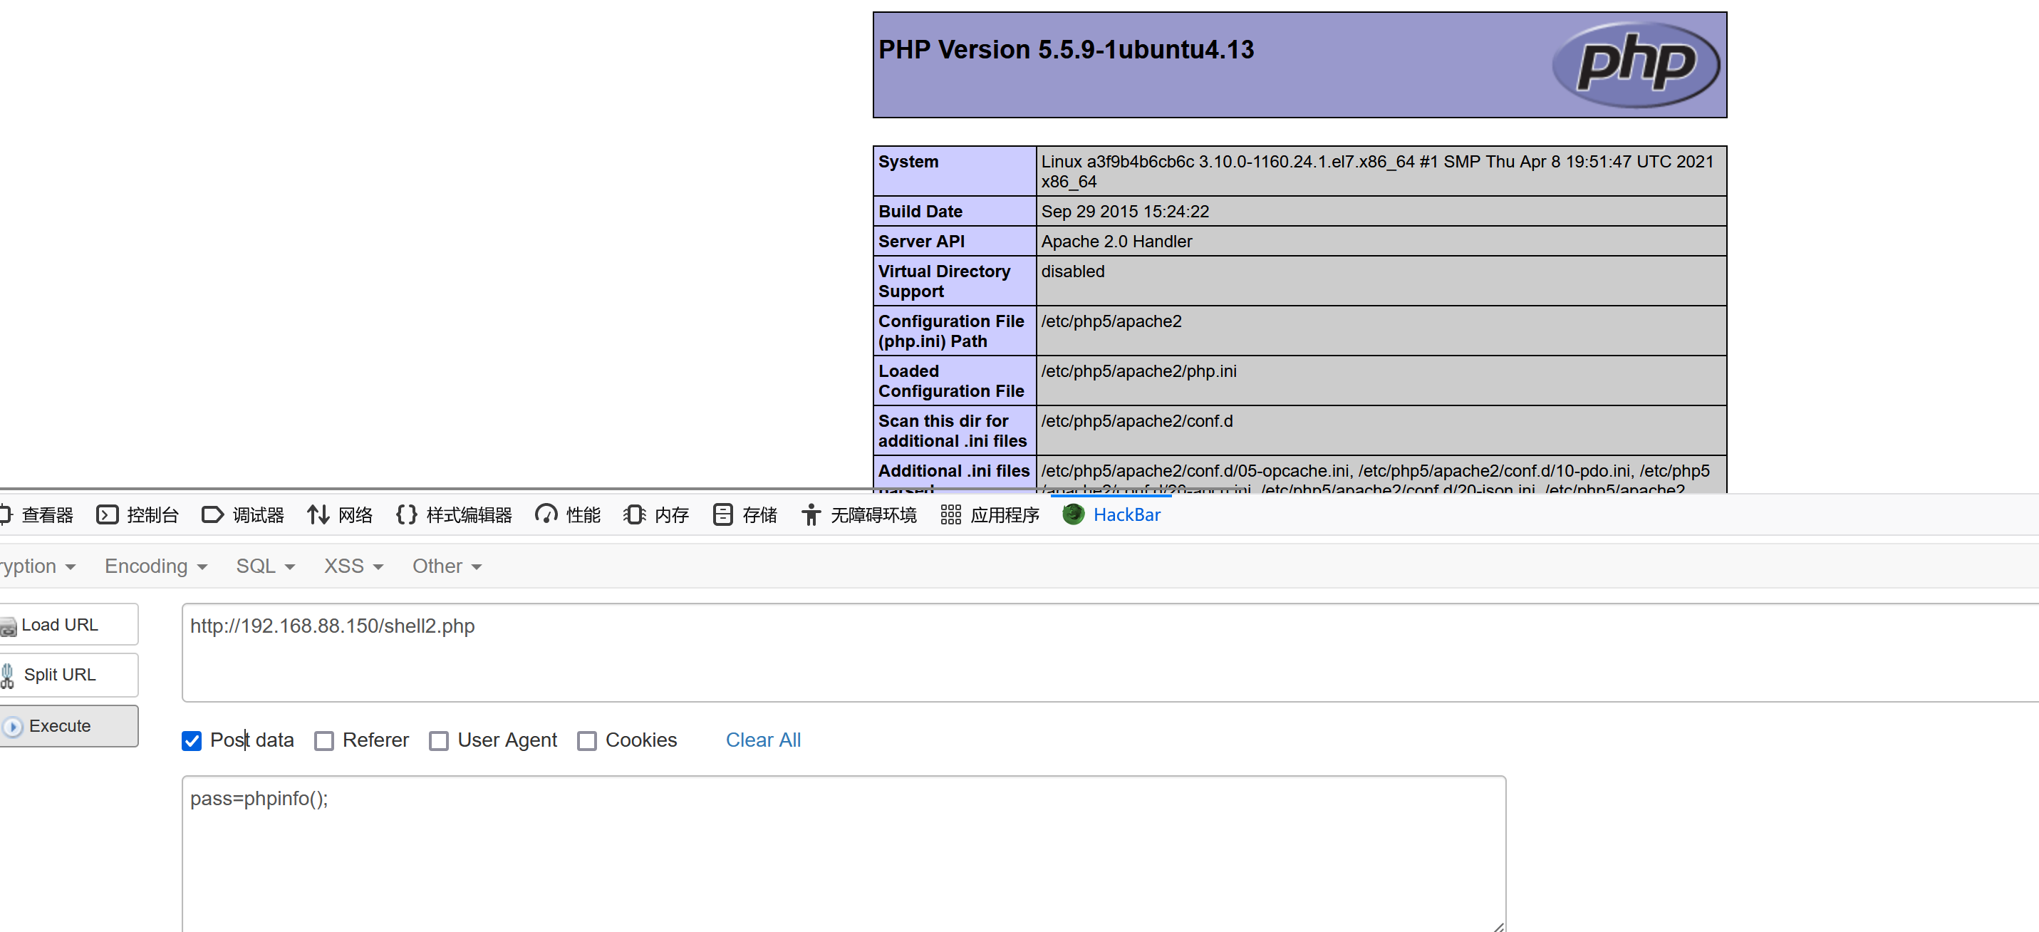2039x932 pixels.
Task: Open the Storage (存储) panel
Action: coord(744,514)
